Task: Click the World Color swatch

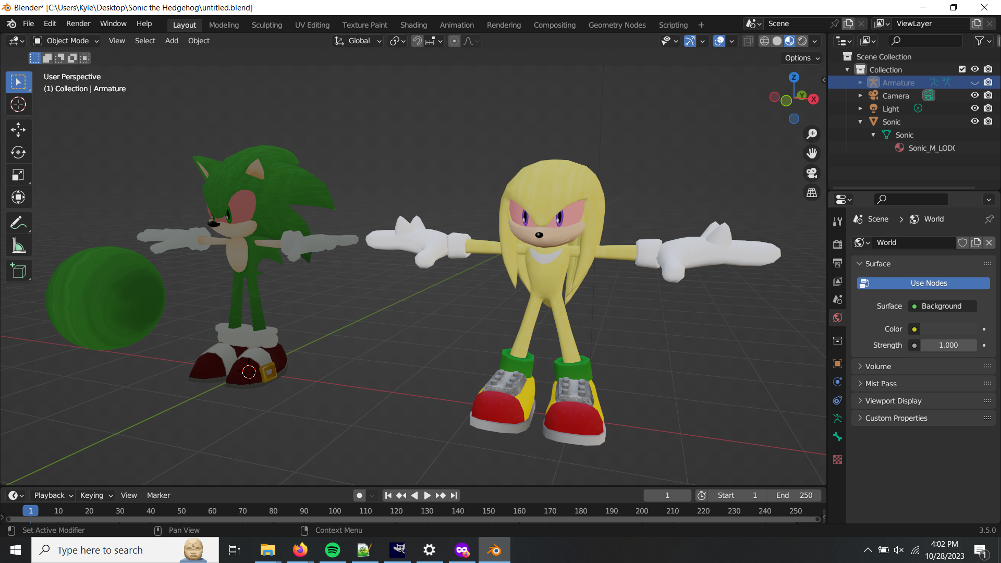Action: pos(948,329)
